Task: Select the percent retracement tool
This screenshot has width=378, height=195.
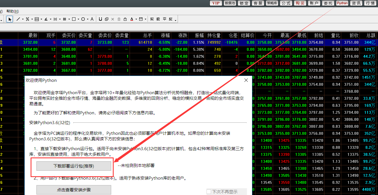Action: point(28,19)
